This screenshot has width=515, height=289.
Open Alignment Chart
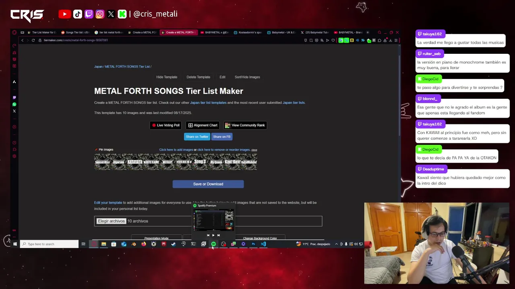[x=203, y=125]
